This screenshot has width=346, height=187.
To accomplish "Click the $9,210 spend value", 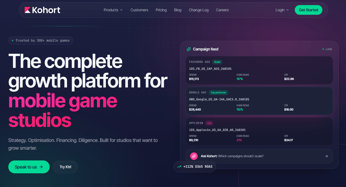I will pos(194,140).
